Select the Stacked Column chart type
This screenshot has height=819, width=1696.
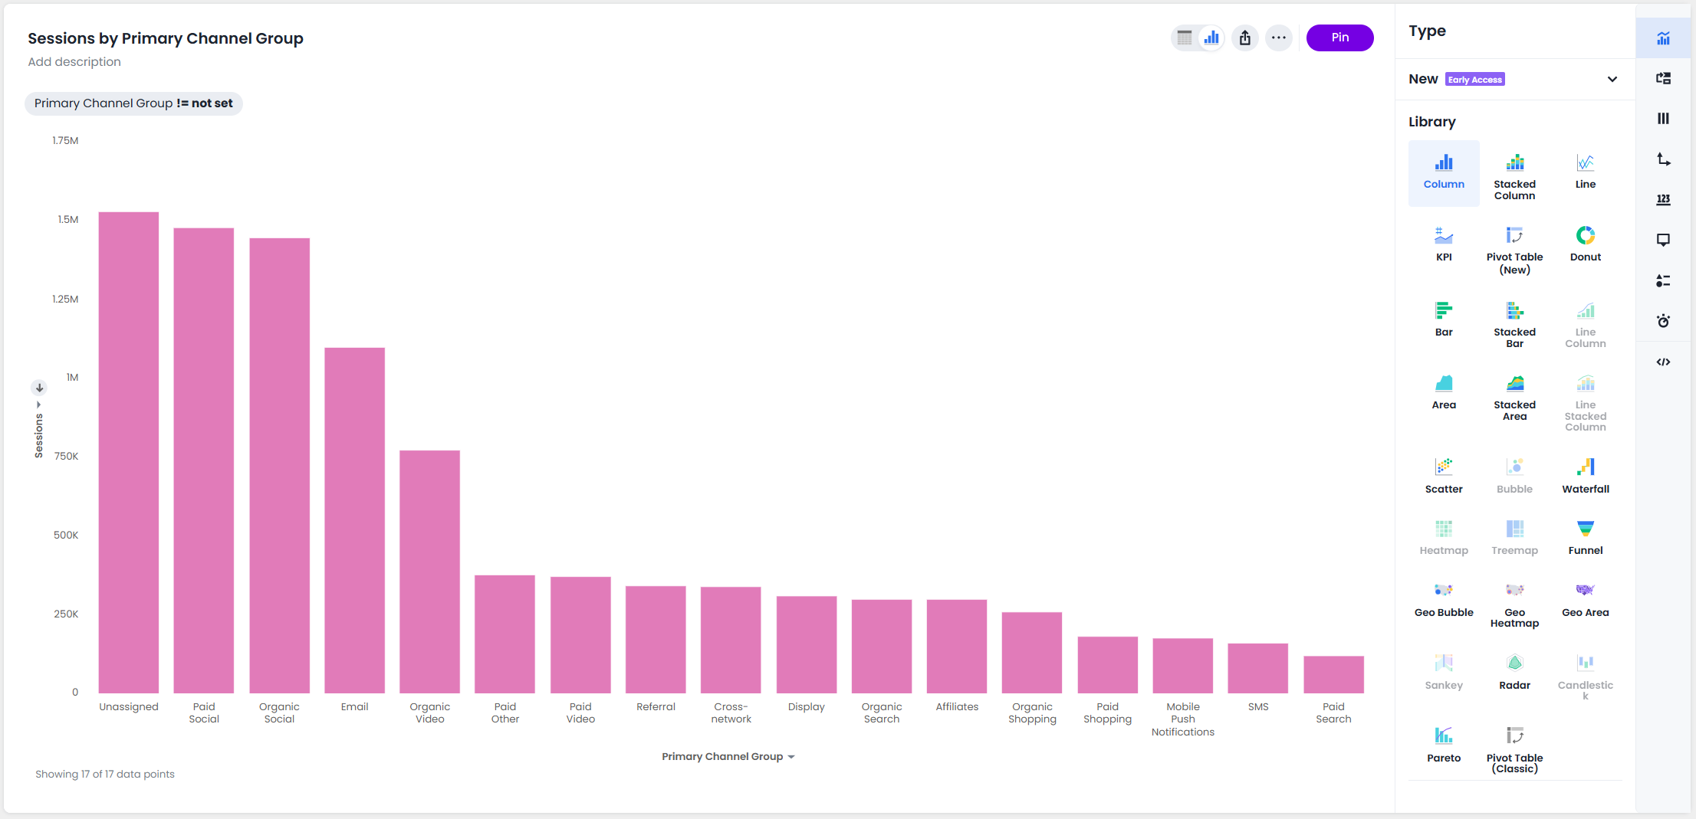point(1514,175)
